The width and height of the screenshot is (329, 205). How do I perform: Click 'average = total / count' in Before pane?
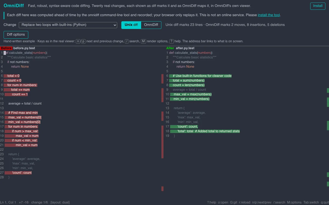(25, 104)
